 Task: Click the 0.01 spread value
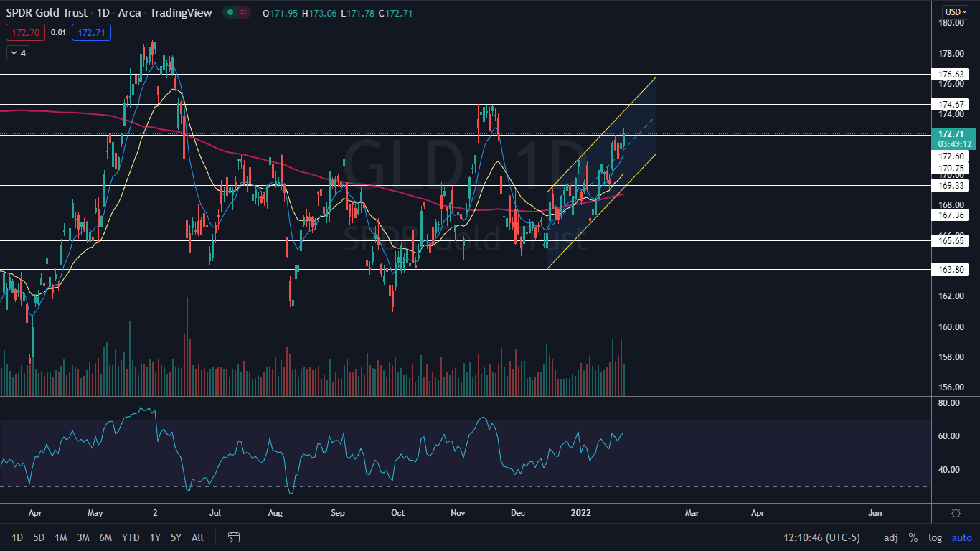pyautogui.click(x=59, y=32)
